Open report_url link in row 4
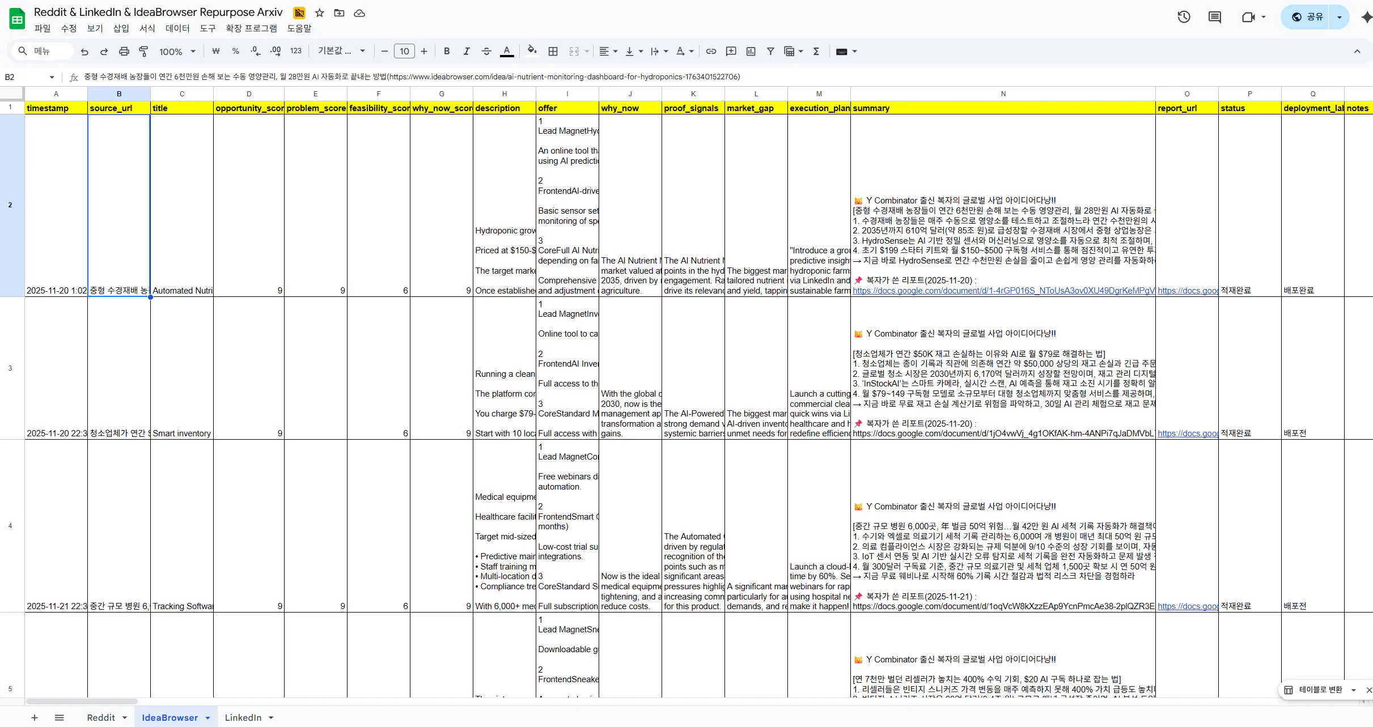 point(1187,606)
